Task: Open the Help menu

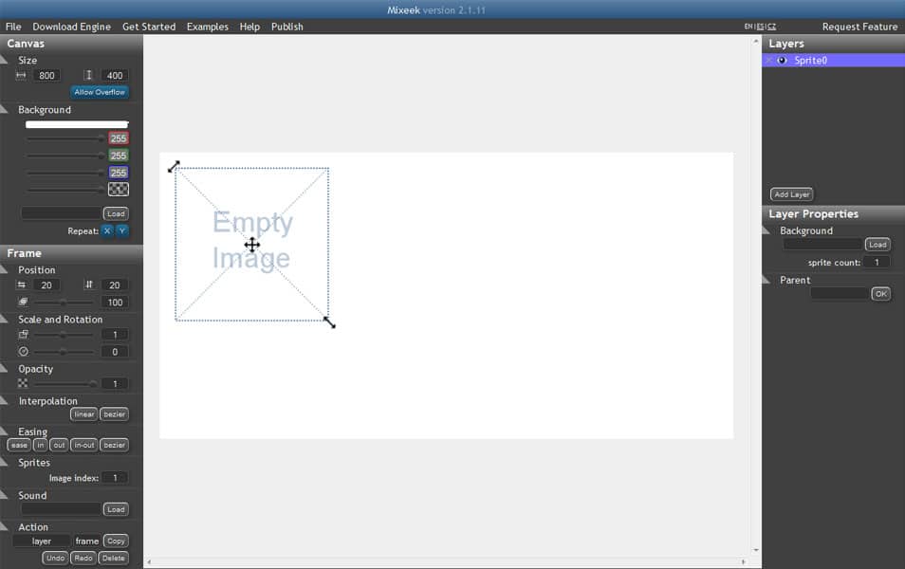Action: pyautogui.click(x=249, y=26)
